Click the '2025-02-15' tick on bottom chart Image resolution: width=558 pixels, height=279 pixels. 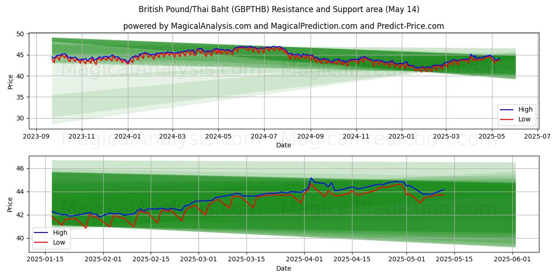tap(151, 260)
